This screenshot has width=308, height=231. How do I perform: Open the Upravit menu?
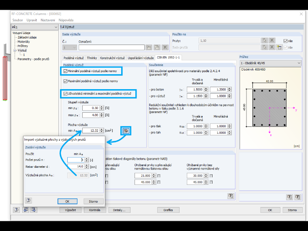[32, 20]
